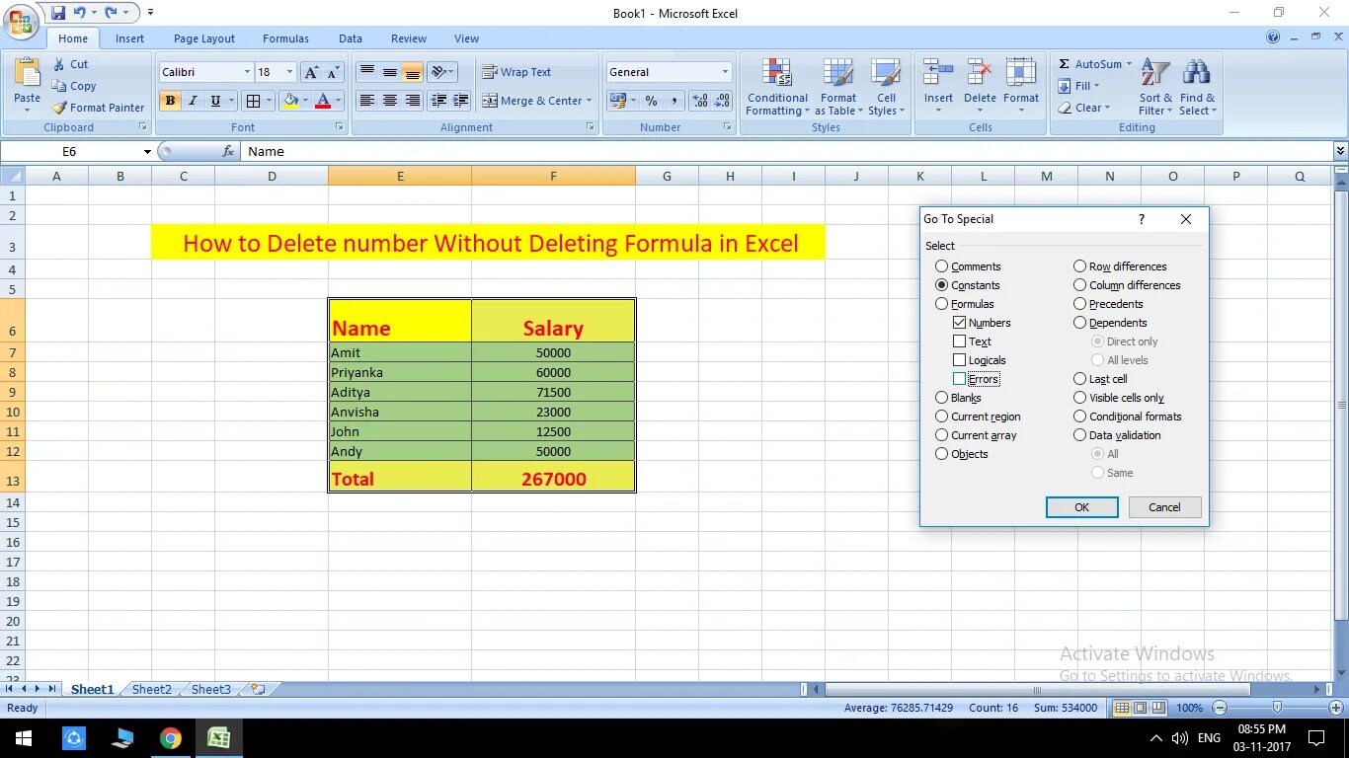Toggle bold formatting

170,101
